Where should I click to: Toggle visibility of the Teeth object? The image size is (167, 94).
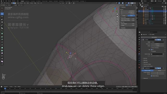pos(164,24)
